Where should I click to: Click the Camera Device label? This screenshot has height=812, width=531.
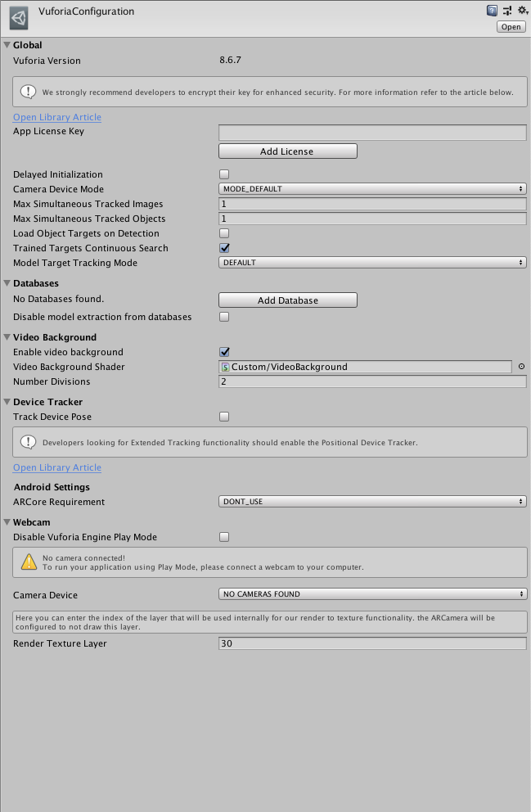click(46, 595)
